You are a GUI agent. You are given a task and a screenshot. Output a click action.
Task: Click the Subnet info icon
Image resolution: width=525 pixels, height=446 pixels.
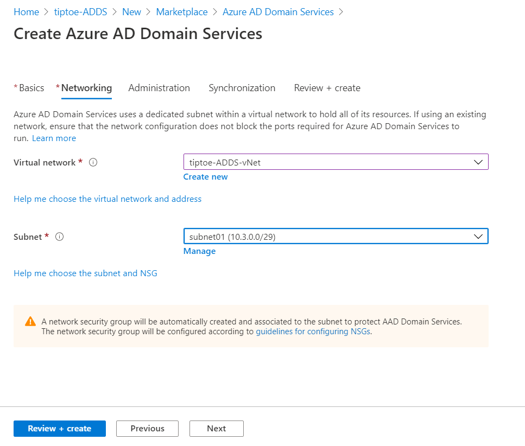[x=60, y=237]
